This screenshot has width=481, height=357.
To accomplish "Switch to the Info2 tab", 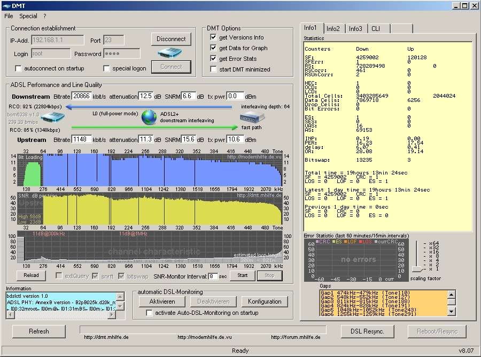I will 333,28.
